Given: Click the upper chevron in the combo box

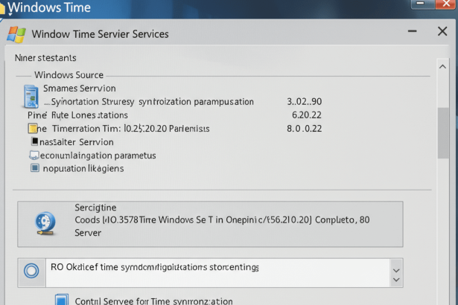Looking at the screenshot, I should coord(396,270).
